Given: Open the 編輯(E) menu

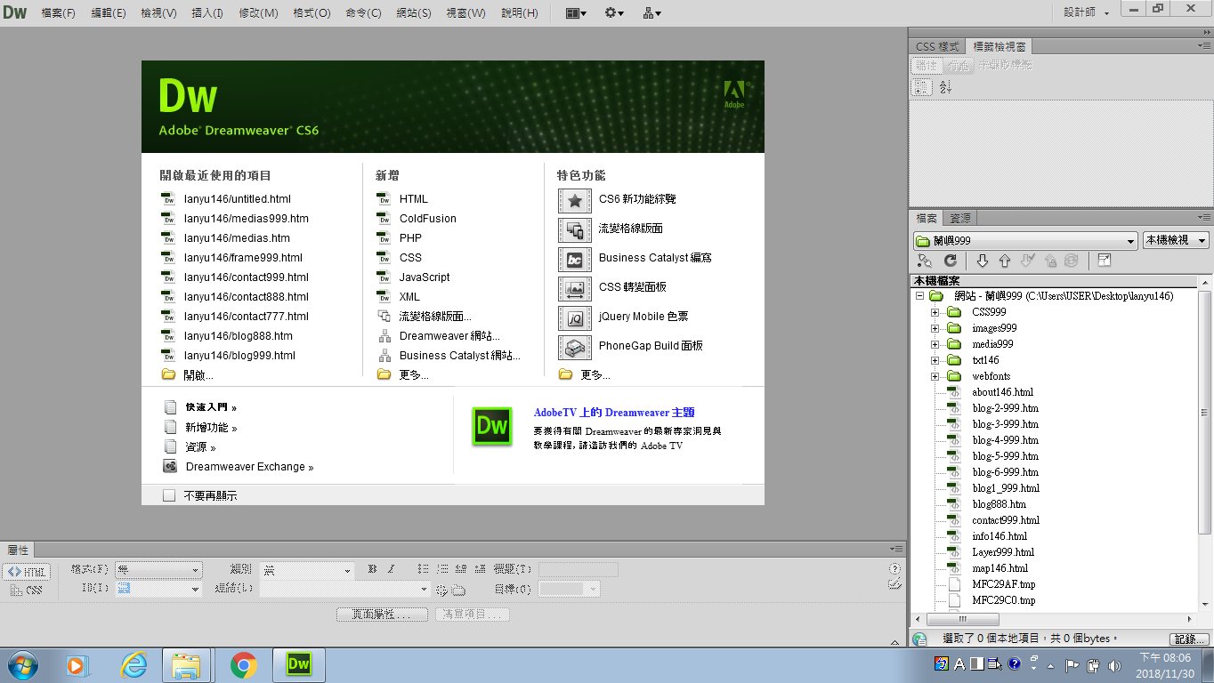Looking at the screenshot, I should [x=109, y=13].
